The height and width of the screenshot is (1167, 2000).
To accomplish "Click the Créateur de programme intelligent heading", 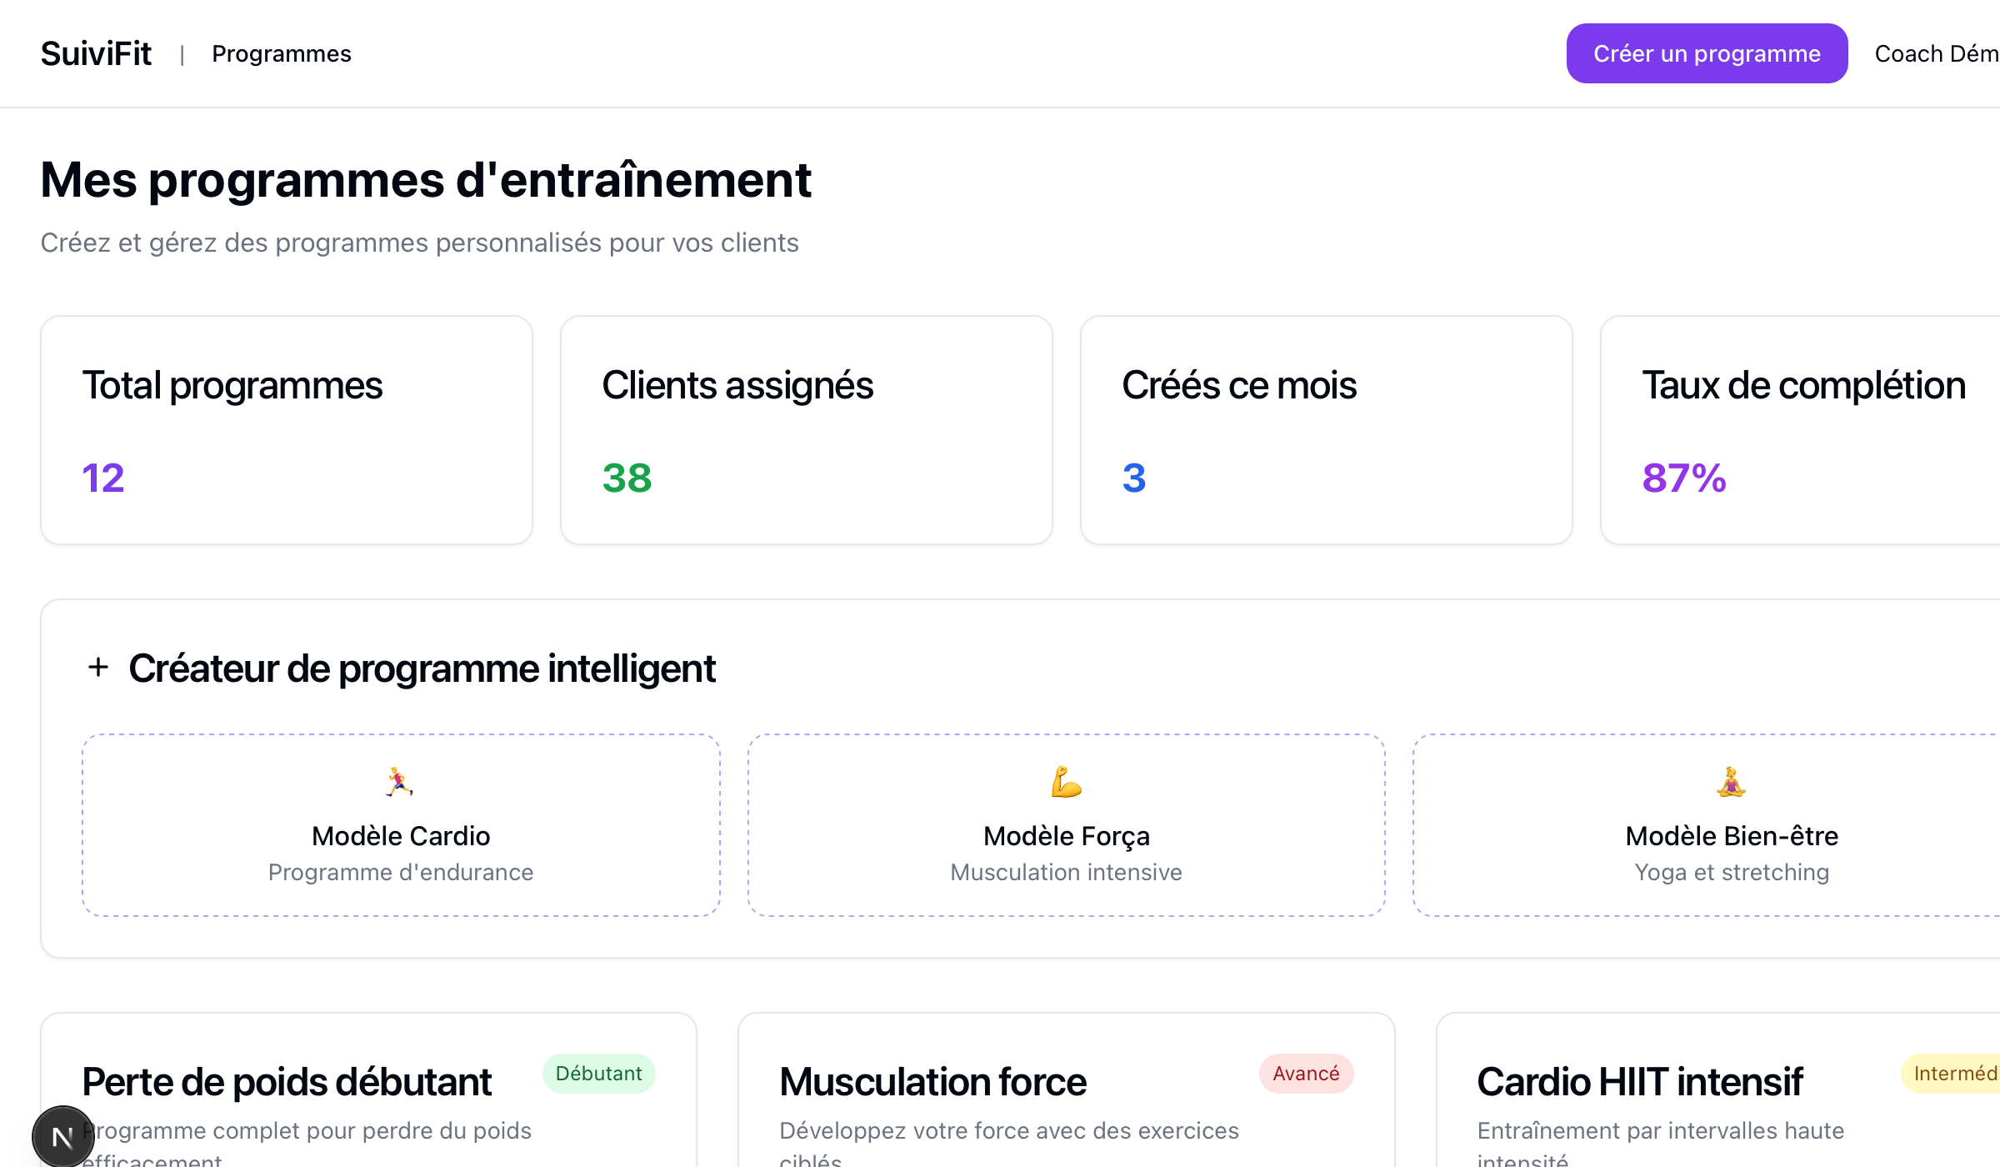I will coord(422,669).
